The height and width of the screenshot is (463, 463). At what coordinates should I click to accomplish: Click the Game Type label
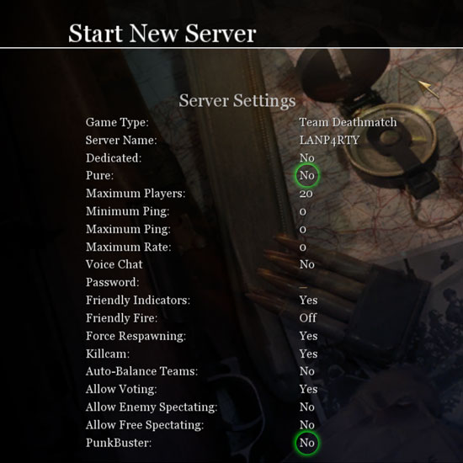click(x=117, y=123)
